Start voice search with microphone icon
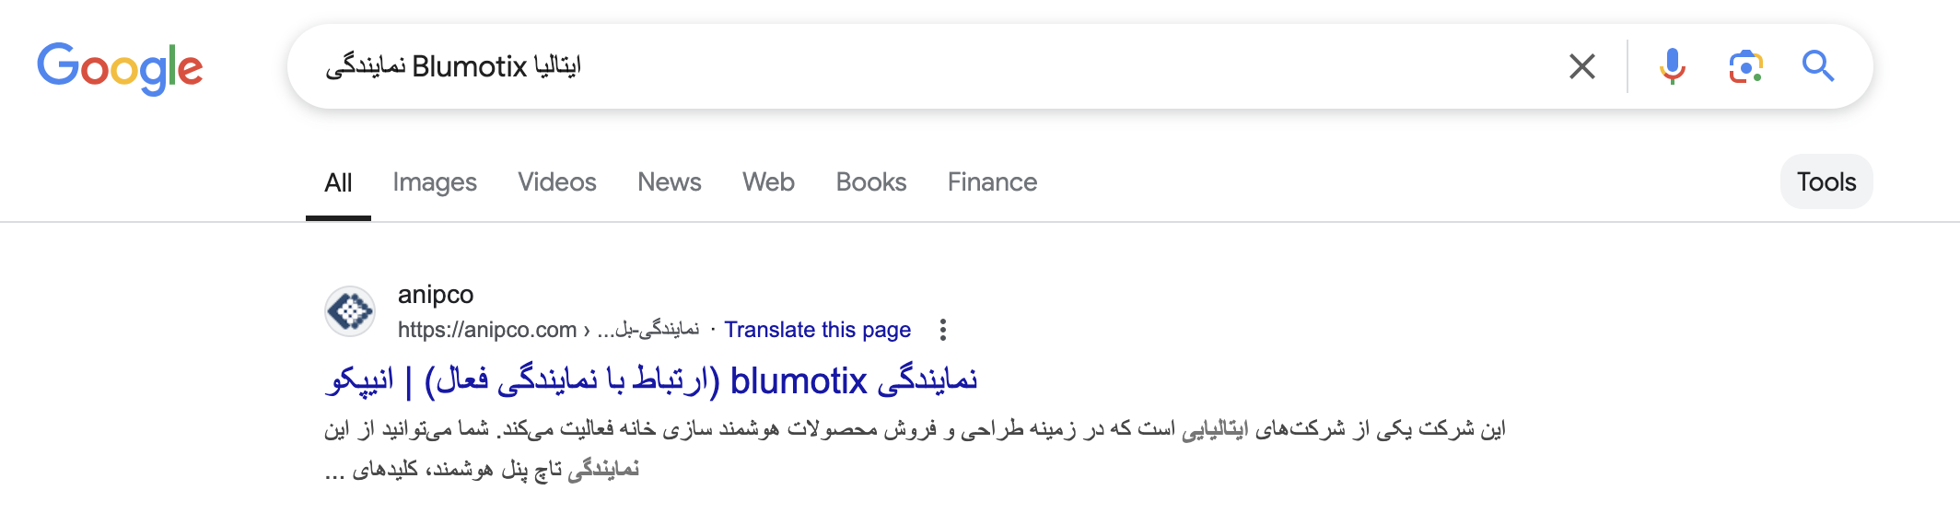The width and height of the screenshot is (1960, 525). coord(1672,66)
